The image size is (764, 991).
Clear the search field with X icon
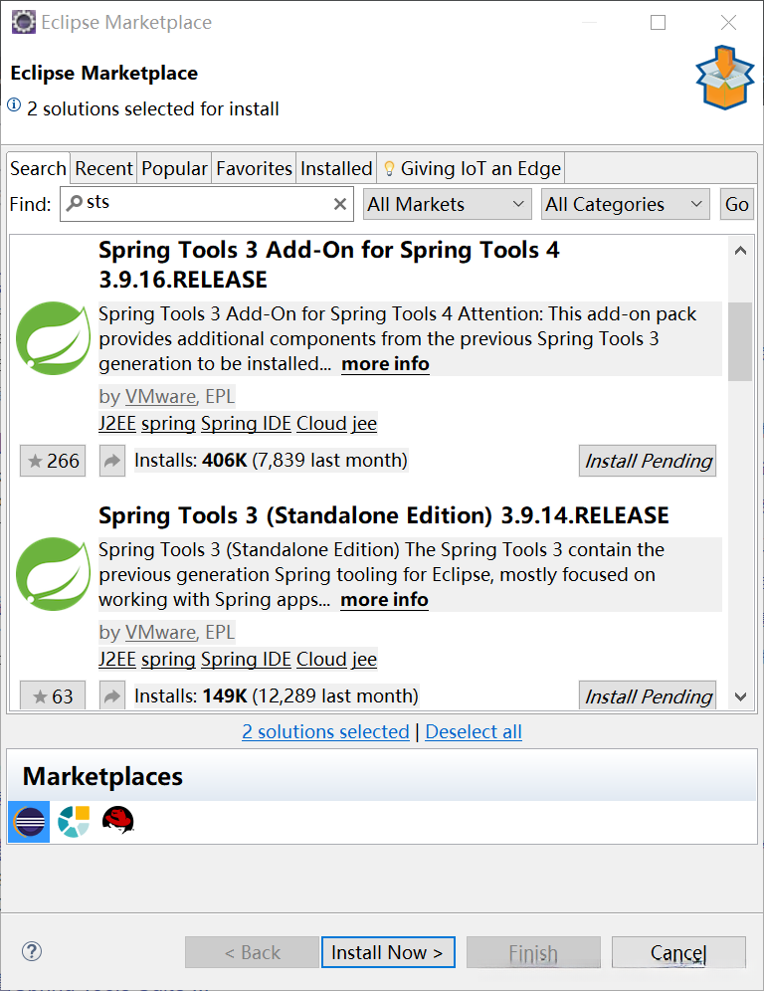tap(340, 204)
